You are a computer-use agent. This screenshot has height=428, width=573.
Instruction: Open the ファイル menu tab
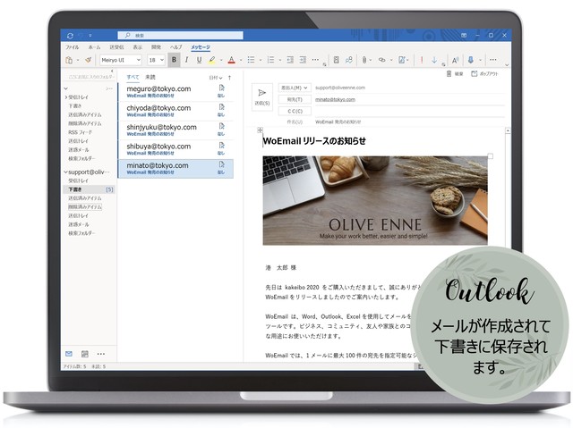tap(72, 47)
